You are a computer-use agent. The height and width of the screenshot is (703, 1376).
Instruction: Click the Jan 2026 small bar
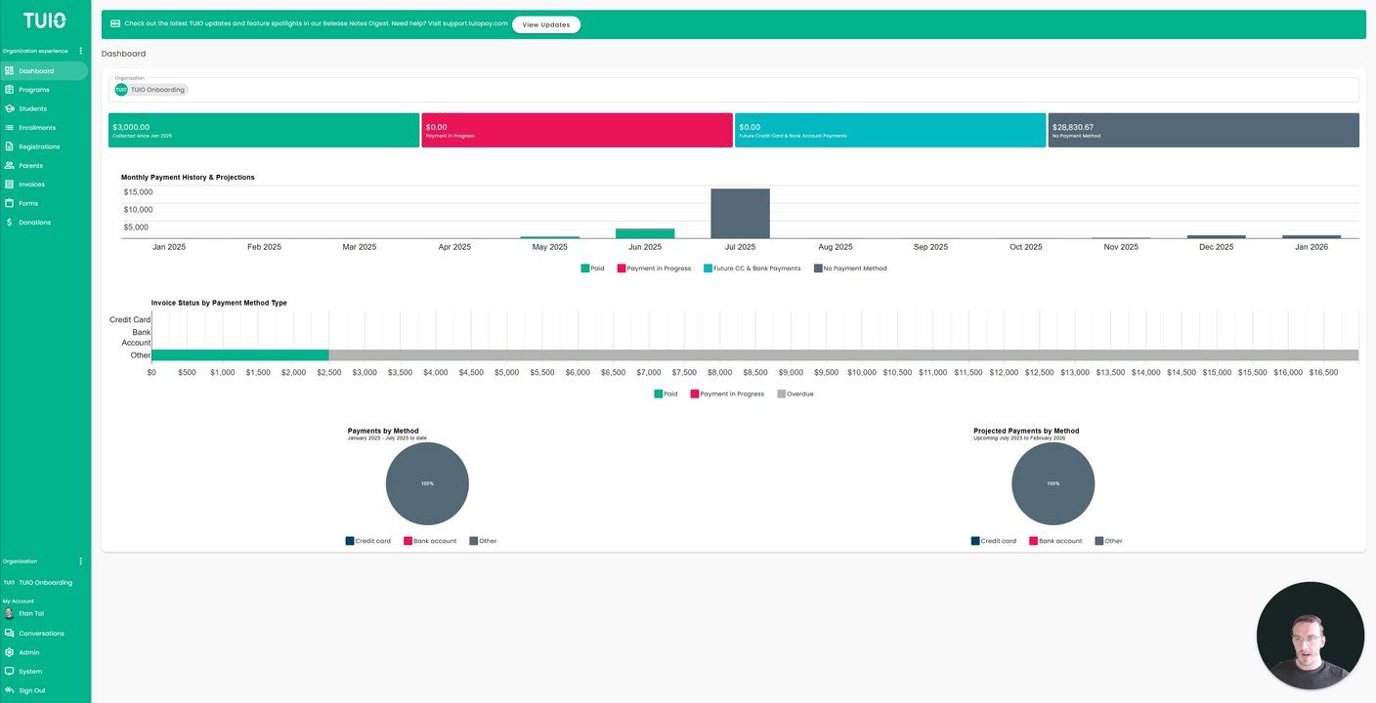click(1311, 236)
